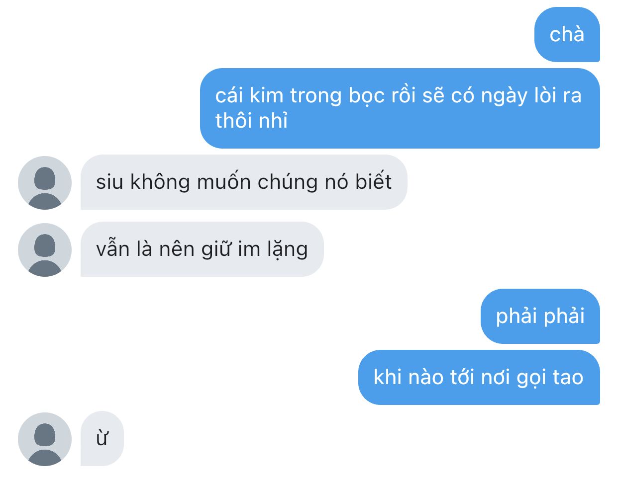618x480 pixels.
Task: Click the gray 'ừ' reply bubble
Action: click(x=102, y=439)
